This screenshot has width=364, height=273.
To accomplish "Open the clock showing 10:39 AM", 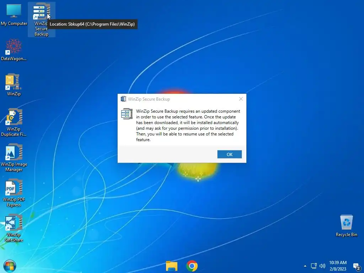I will point(338,266).
